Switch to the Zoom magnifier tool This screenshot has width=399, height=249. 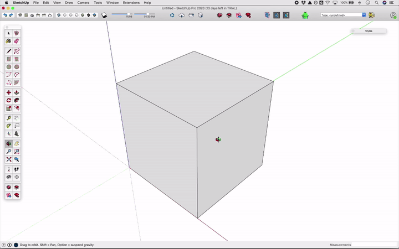pyautogui.click(x=9, y=151)
